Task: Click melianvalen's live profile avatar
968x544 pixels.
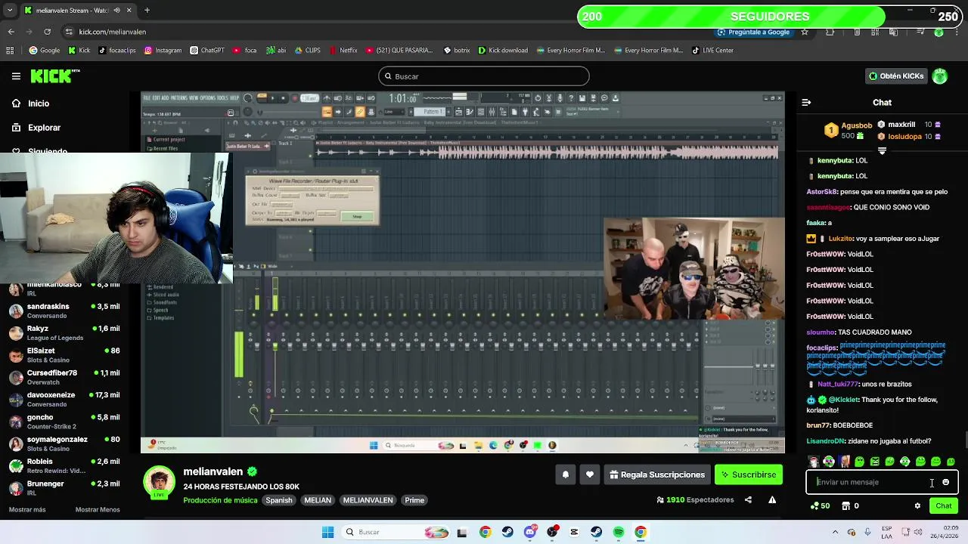Action: (x=159, y=483)
